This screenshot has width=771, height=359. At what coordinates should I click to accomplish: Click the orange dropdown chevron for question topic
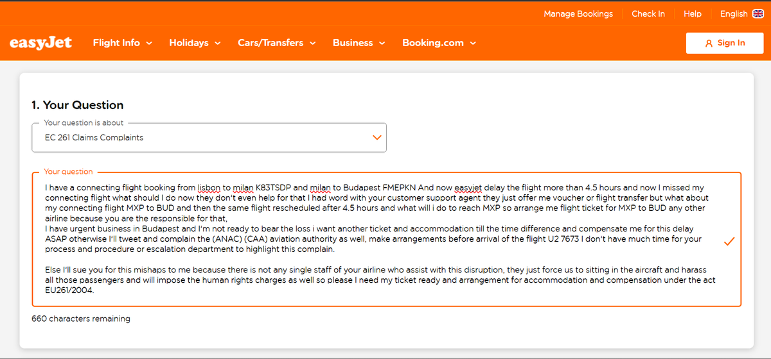pos(377,138)
